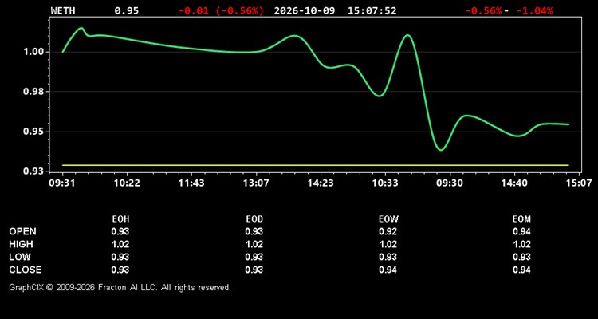598x319 pixels.
Task: Select the EOM LOW value 0.93
Action: [x=521, y=257]
